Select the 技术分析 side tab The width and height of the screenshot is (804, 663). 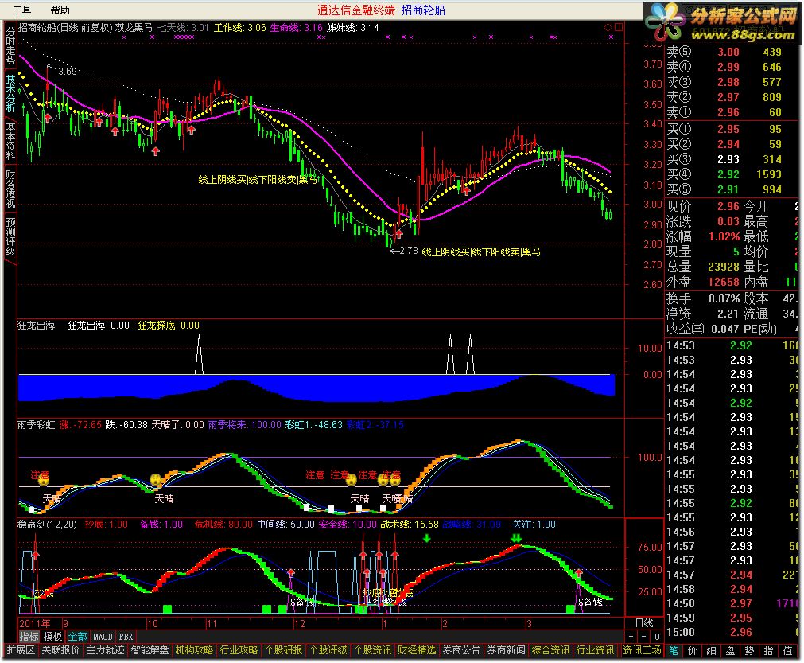coord(10,94)
